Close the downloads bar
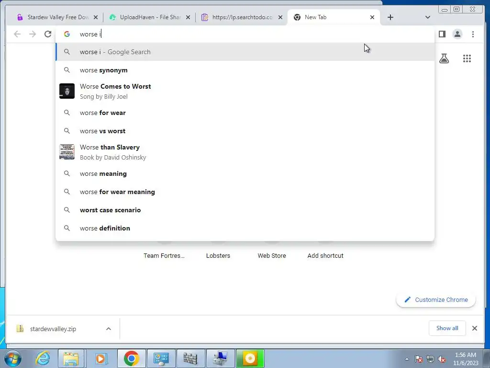The height and width of the screenshot is (368, 490). tap(475, 328)
